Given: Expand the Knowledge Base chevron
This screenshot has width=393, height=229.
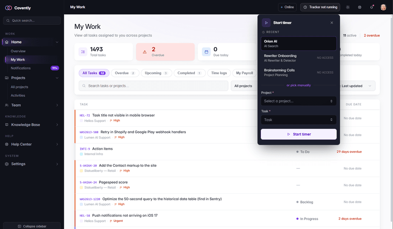Looking at the screenshot, I should (x=57, y=125).
